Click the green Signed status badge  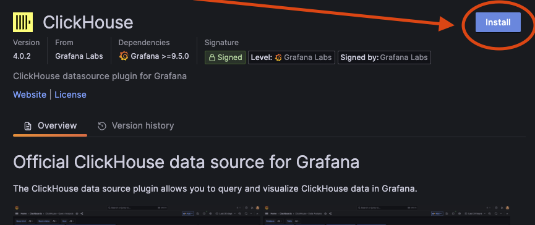[x=225, y=57]
